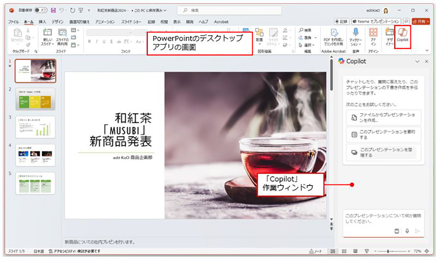The height and width of the screenshot is (261, 439).
Task: Switch to Slide Sorter view
Action: tap(344, 250)
